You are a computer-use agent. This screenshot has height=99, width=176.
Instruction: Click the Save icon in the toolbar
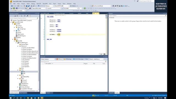(27, 6)
